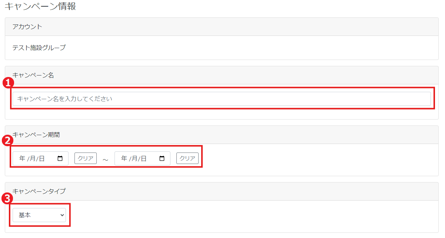This screenshot has width=445, height=238.
Task: Select the 年 segment of the start date
Action: point(22,158)
